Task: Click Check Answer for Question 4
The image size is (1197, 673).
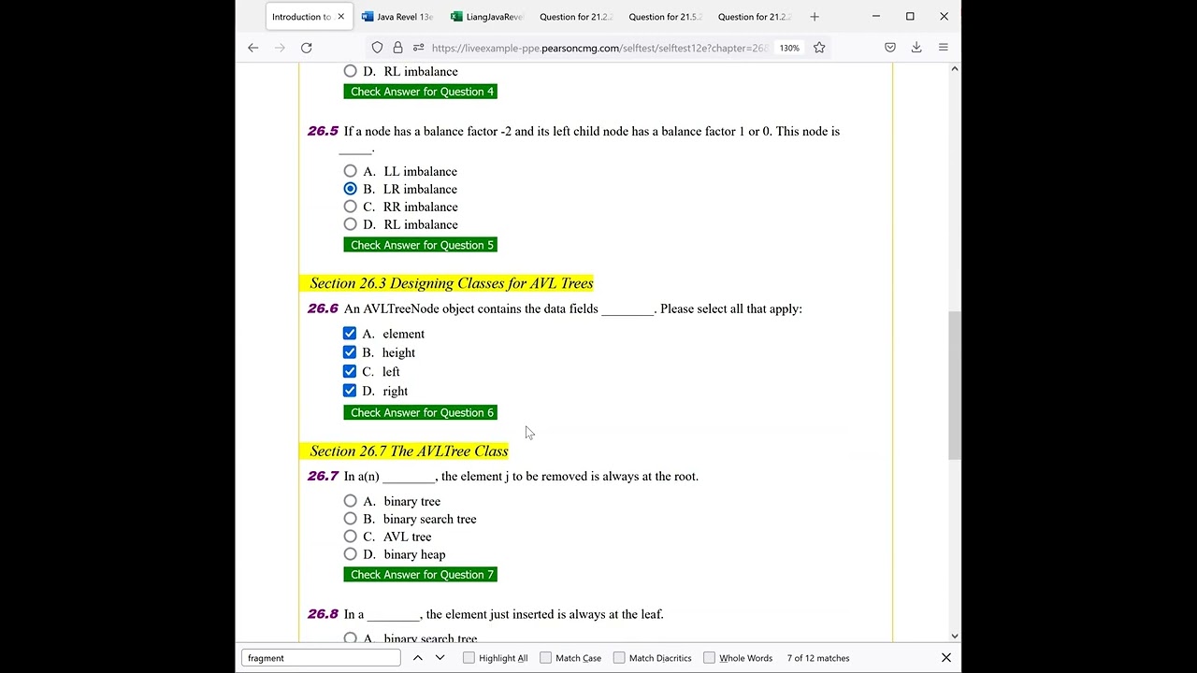Action: (x=421, y=92)
